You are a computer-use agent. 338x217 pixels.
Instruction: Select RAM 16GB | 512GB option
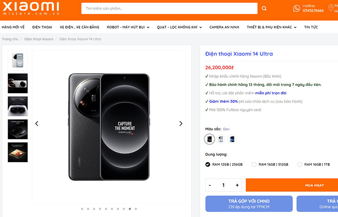[270, 164]
